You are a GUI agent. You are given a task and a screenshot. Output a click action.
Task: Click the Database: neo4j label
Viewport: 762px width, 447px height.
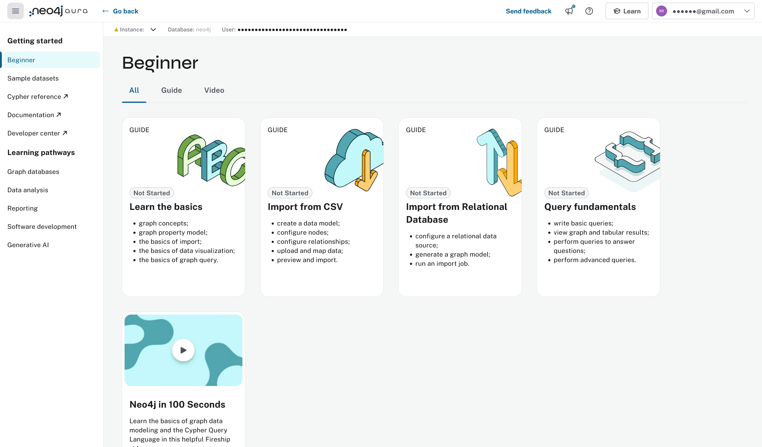pyautogui.click(x=189, y=30)
